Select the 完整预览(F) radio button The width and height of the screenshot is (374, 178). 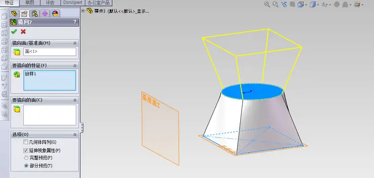(26, 158)
